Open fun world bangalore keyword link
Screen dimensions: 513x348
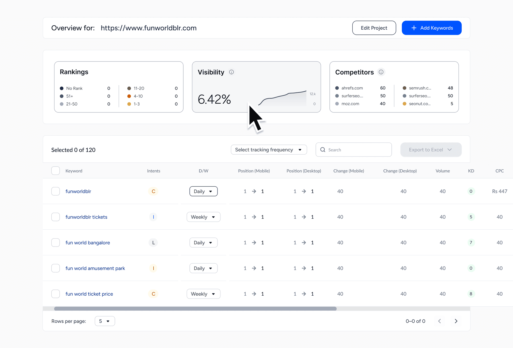(x=88, y=243)
